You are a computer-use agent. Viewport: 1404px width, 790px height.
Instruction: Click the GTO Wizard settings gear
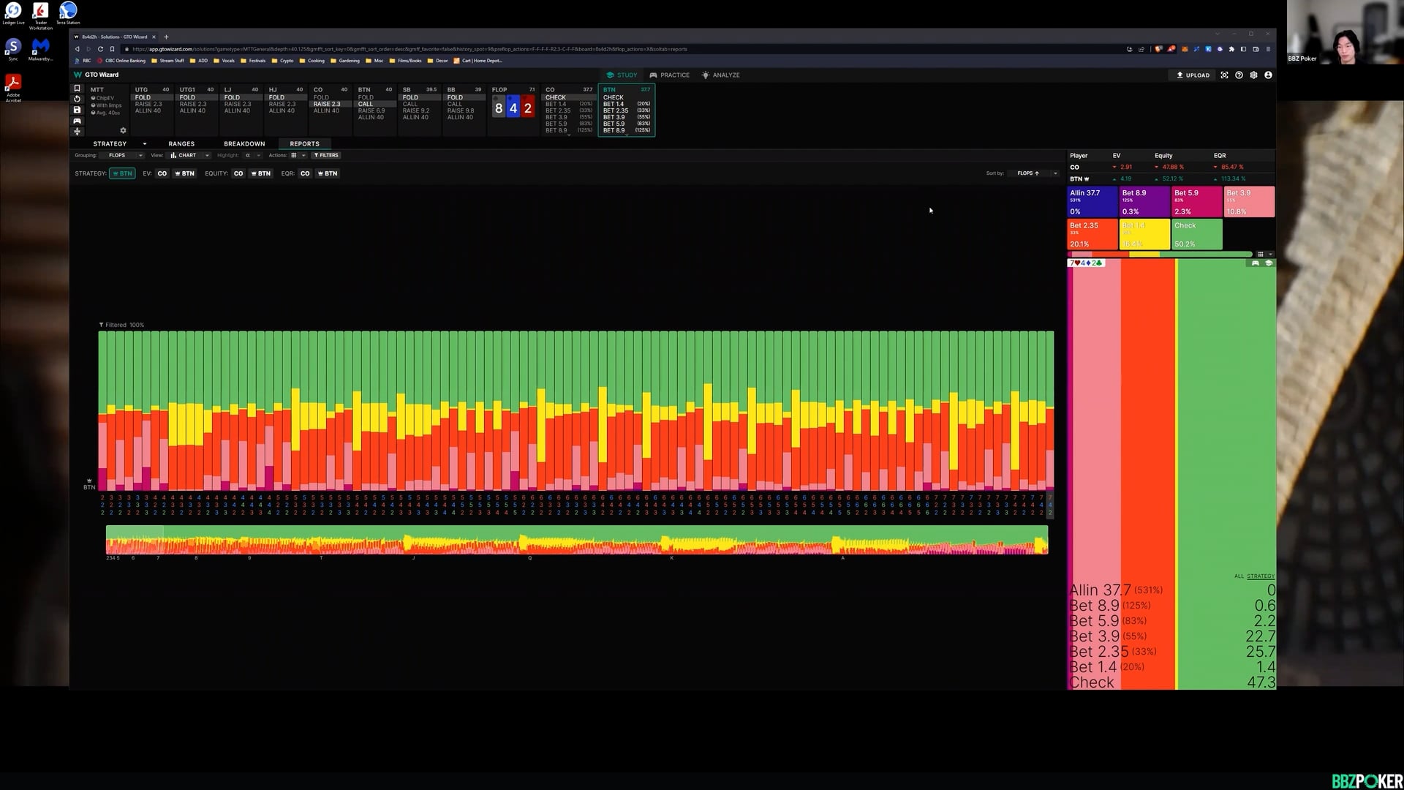[1253, 75]
